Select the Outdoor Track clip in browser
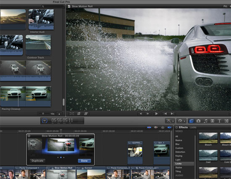This screenshot has width=231, height=179. (x=38, y=45)
